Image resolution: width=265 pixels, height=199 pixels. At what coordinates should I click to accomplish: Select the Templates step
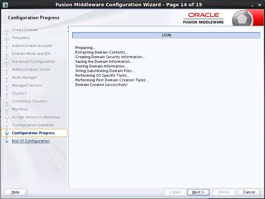coord(21,38)
